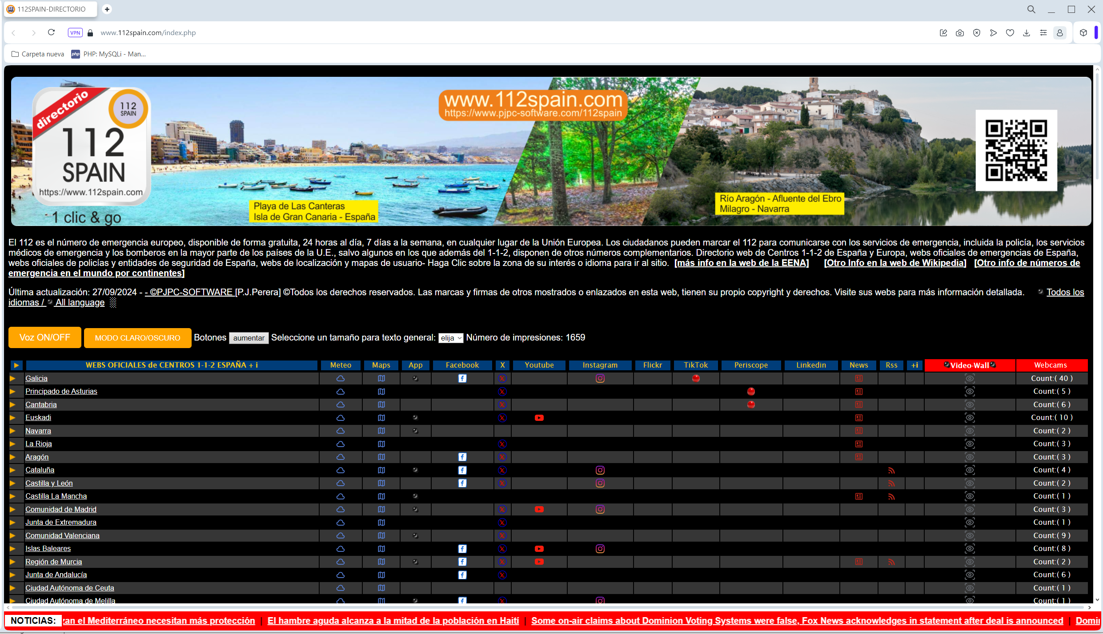Toggle the Junta de Andalucía Video-Wall eye icon

pos(970,575)
